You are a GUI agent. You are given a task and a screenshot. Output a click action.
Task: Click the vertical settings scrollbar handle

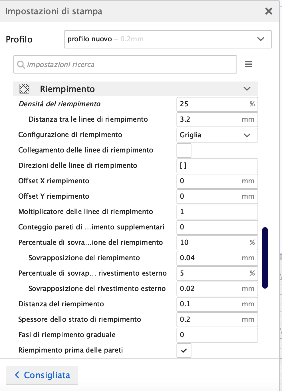click(x=265, y=258)
